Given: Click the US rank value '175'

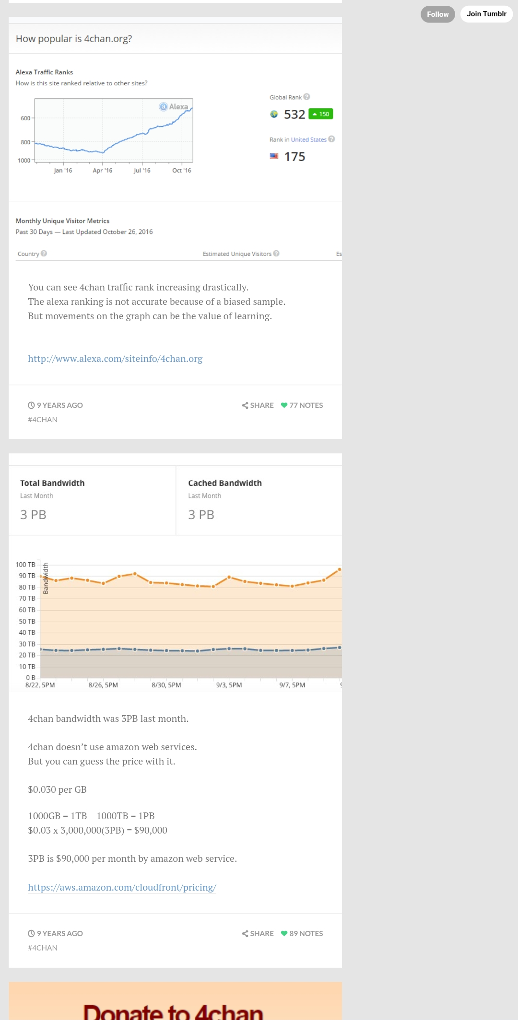Looking at the screenshot, I should coord(294,157).
